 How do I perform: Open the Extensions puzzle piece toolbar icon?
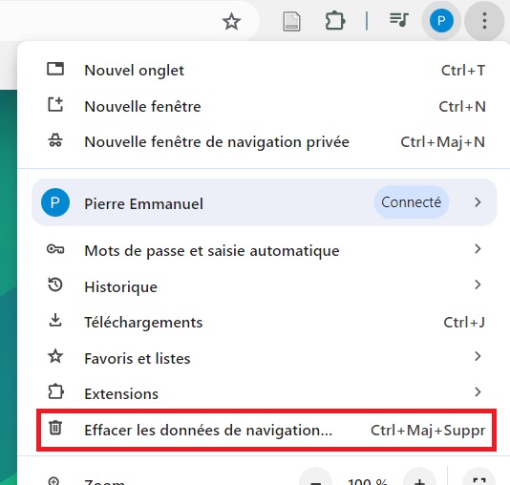tap(335, 21)
